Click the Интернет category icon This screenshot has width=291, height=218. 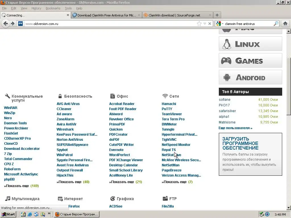click(60, 199)
